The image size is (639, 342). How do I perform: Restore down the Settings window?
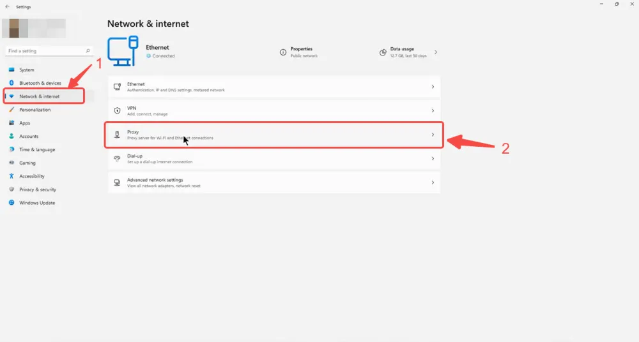coord(617,4)
